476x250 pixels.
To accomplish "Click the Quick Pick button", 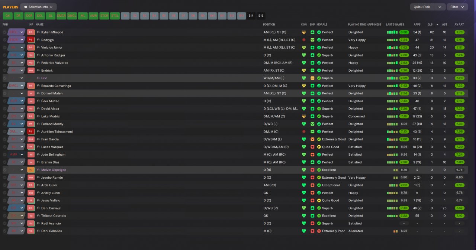I will [x=422, y=7].
